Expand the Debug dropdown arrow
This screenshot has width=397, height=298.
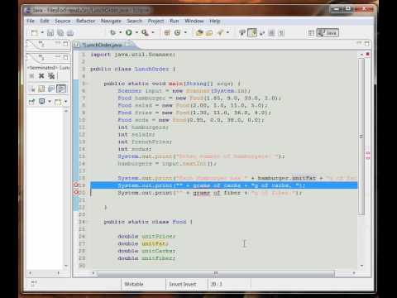point(121,33)
